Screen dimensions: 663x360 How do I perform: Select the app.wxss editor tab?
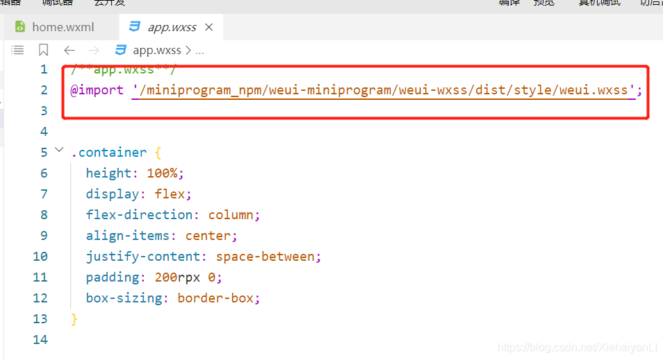[x=171, y=27]
